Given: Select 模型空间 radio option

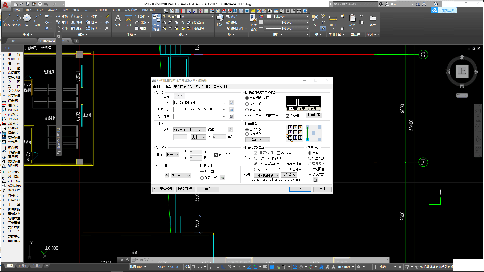Looking at the screenshot, I should click(253, 104).
